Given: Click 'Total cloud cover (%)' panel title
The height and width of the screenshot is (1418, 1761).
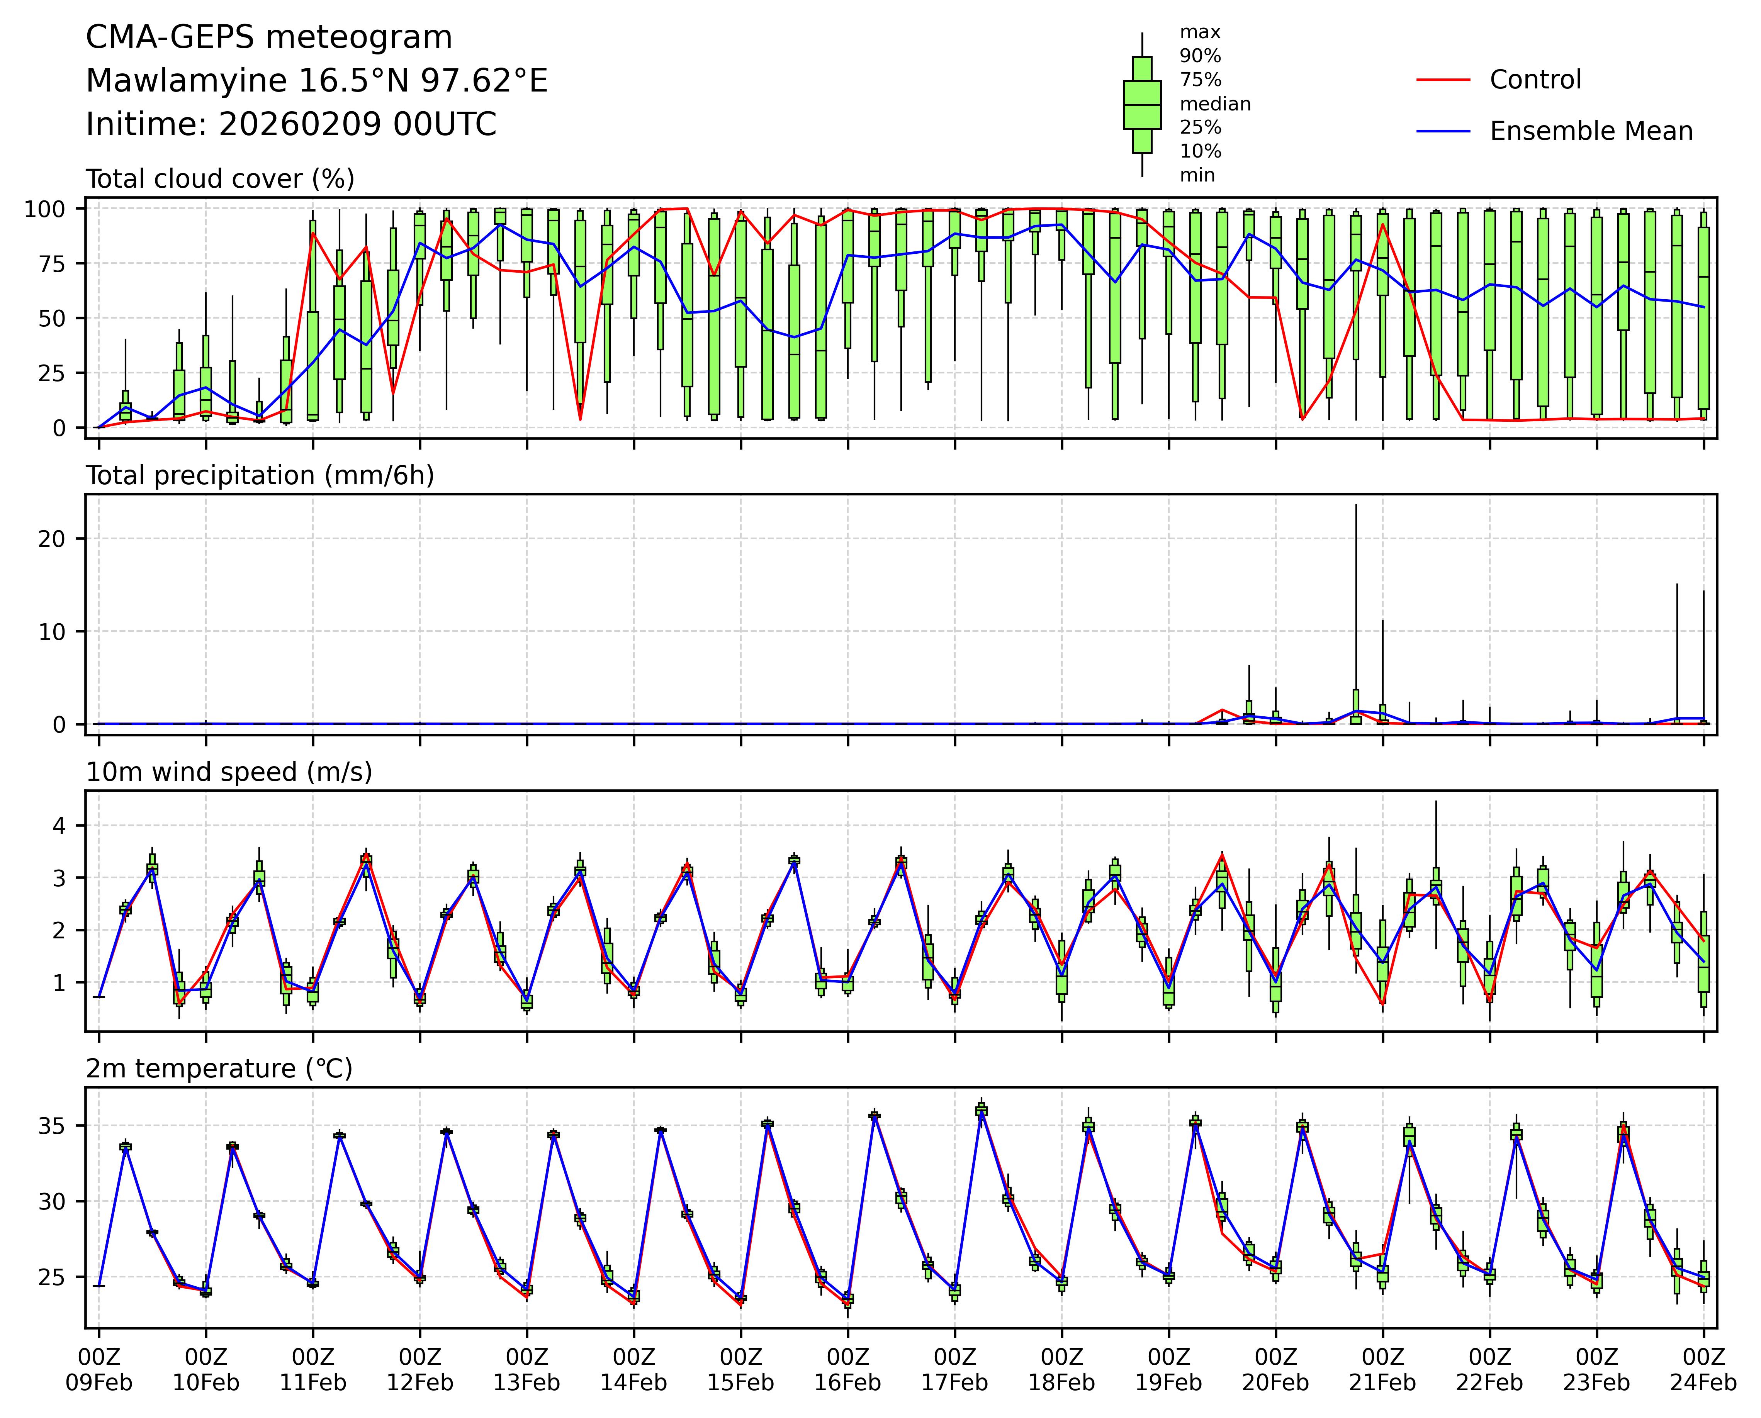Looking at the screenshot, I should coord(220,179).
